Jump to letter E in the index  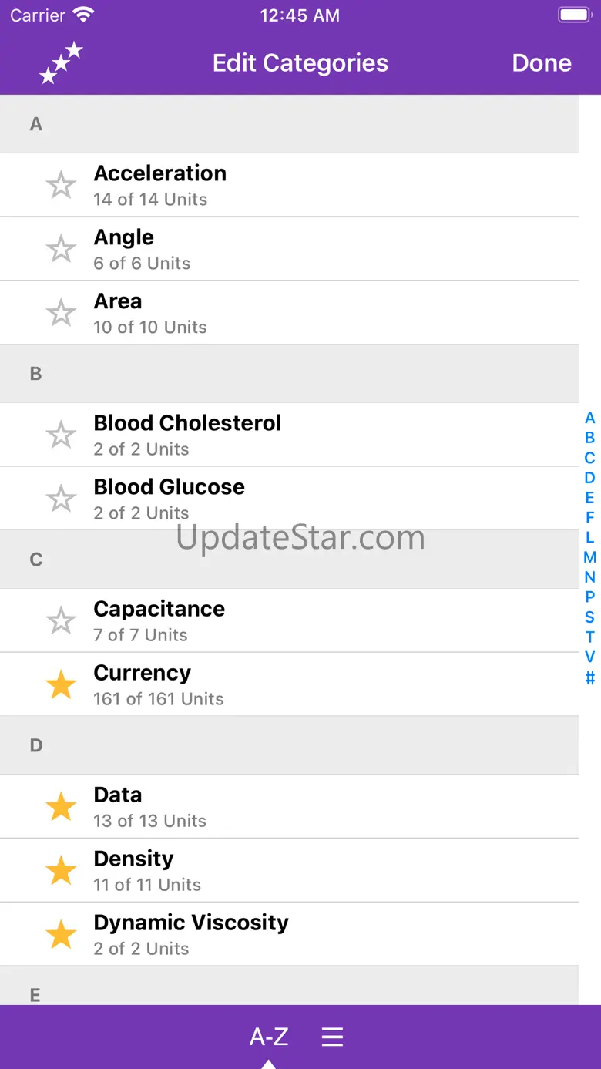click(x=589, y=498)
